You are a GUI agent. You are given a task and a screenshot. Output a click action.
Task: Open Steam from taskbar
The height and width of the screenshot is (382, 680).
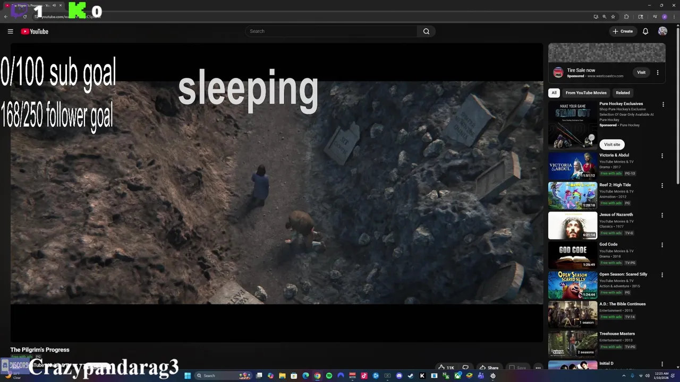[x=411, y=376]
